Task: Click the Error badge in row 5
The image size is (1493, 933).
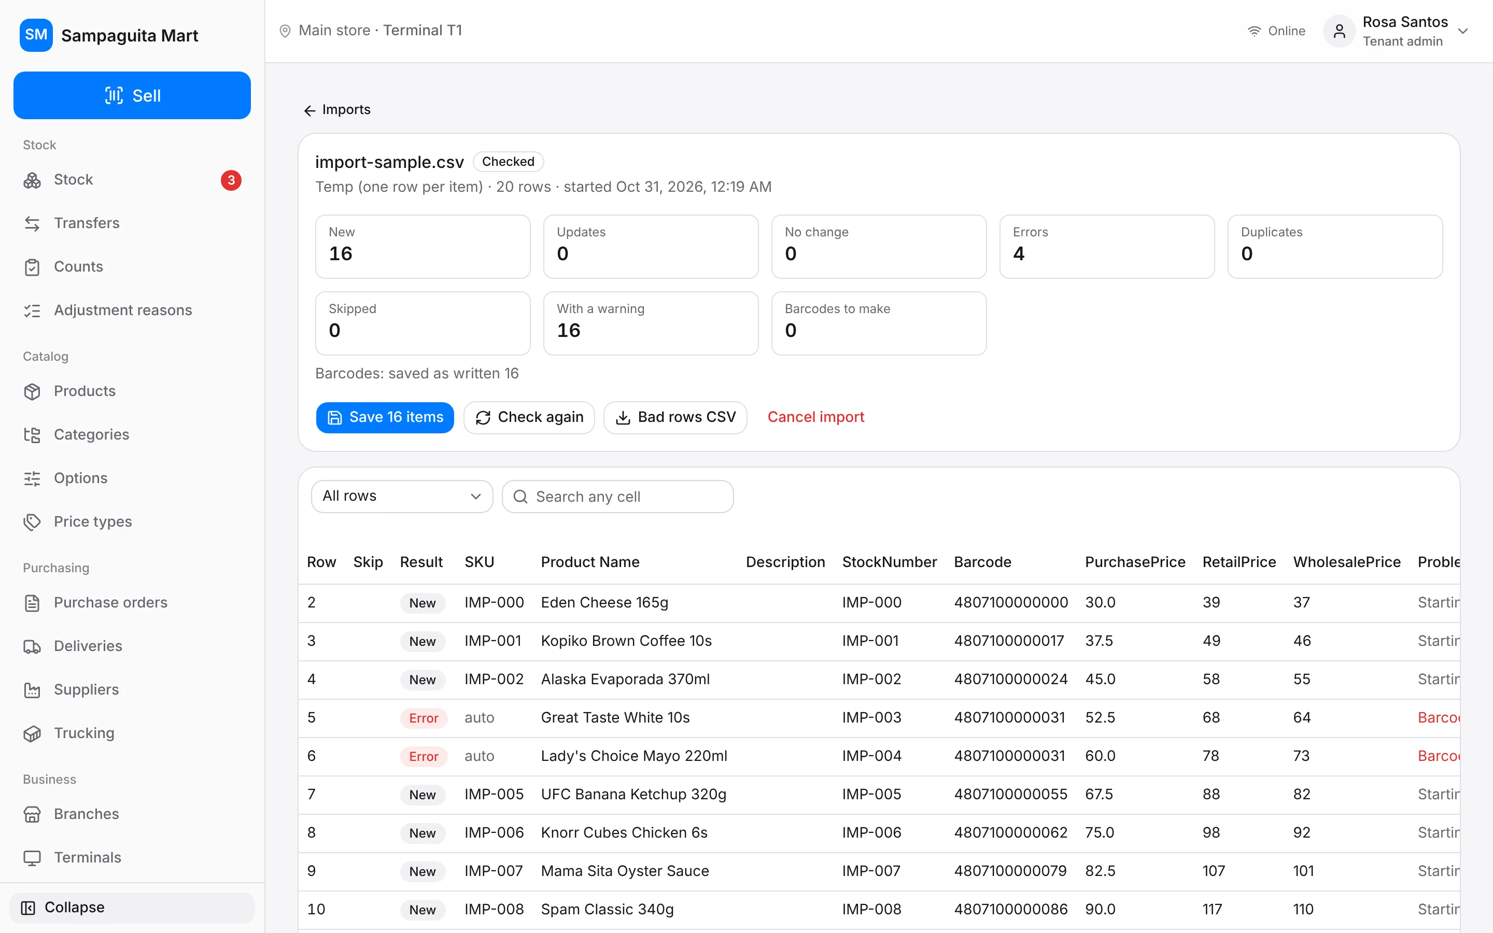Action: click(423, 718)
